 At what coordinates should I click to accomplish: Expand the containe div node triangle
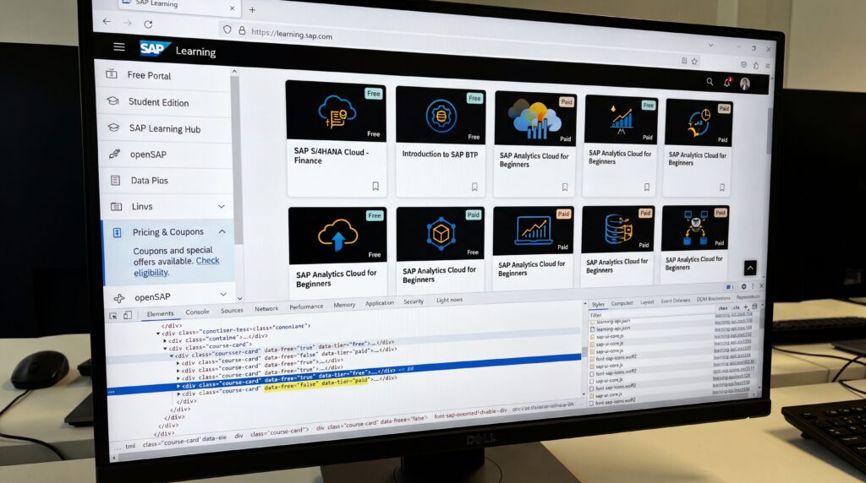[x=165, y=341]
